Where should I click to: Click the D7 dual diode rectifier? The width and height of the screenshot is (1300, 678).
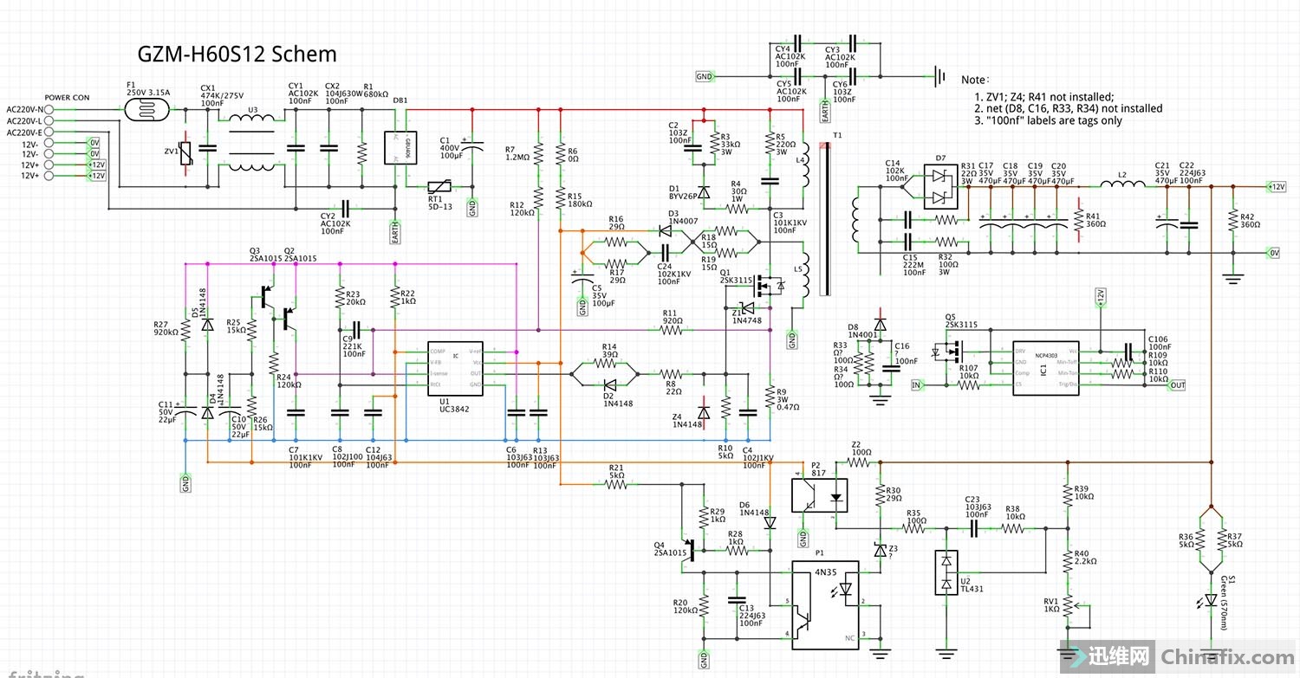[x=940, y=186]
